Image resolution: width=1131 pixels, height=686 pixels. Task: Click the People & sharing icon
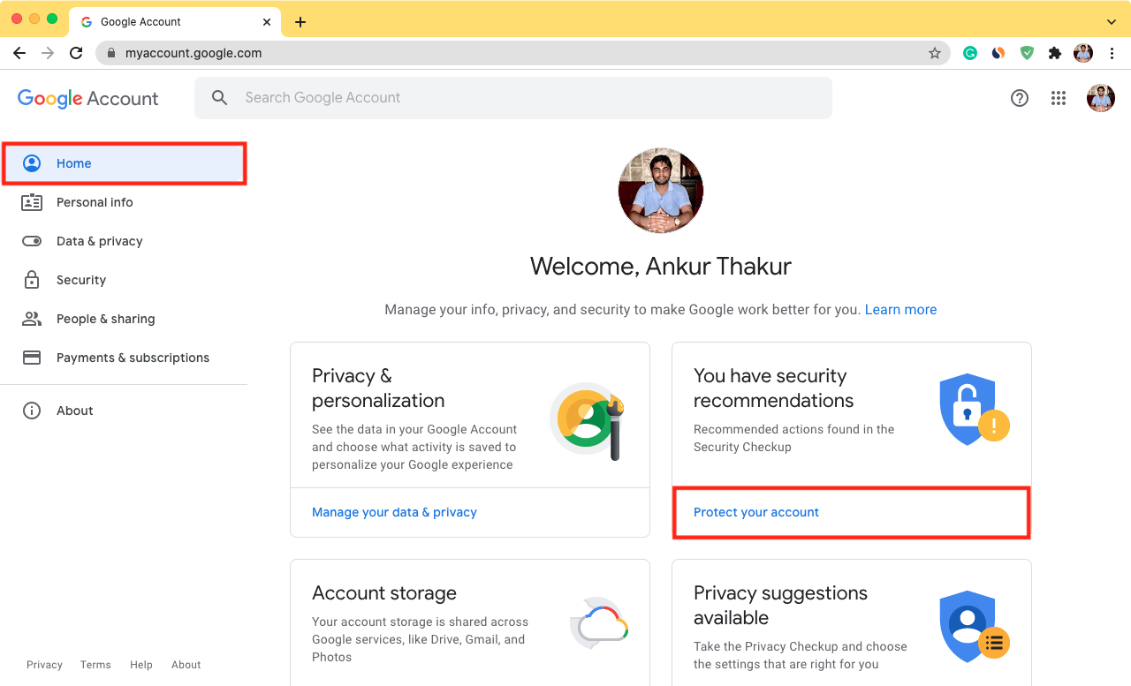32,319
